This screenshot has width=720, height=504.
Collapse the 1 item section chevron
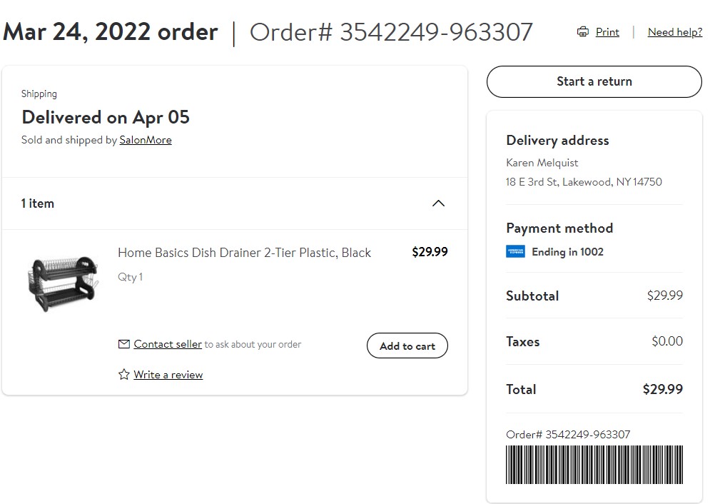[x=439, y=203]
